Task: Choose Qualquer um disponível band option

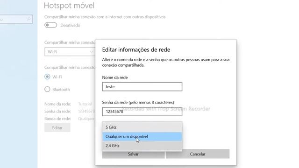Action: coord(142,137)
